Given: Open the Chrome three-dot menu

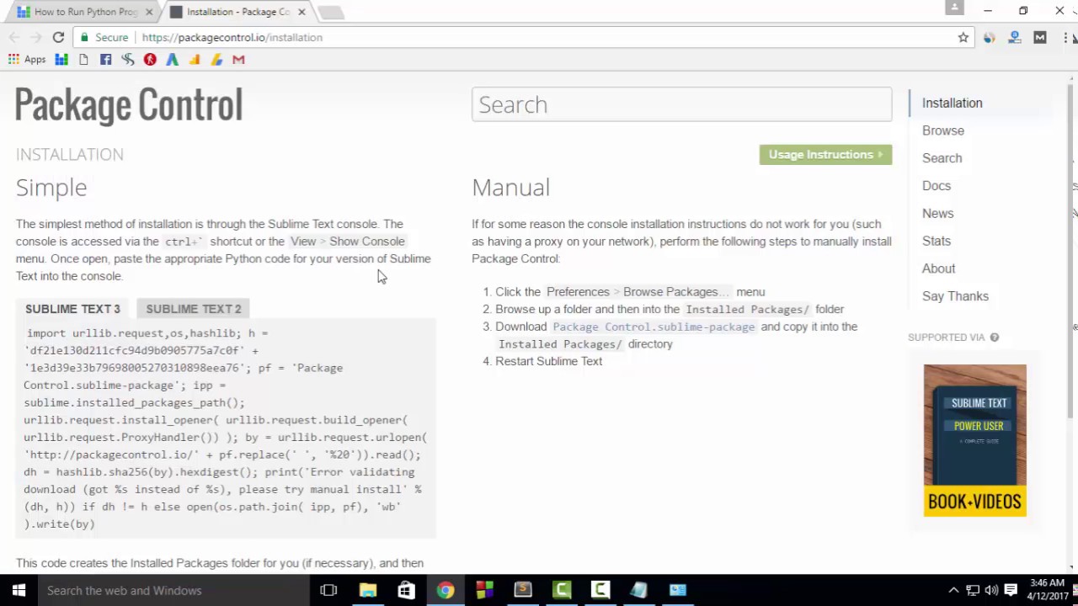Looking at the screenshot, I should [x=1065, y=37].
